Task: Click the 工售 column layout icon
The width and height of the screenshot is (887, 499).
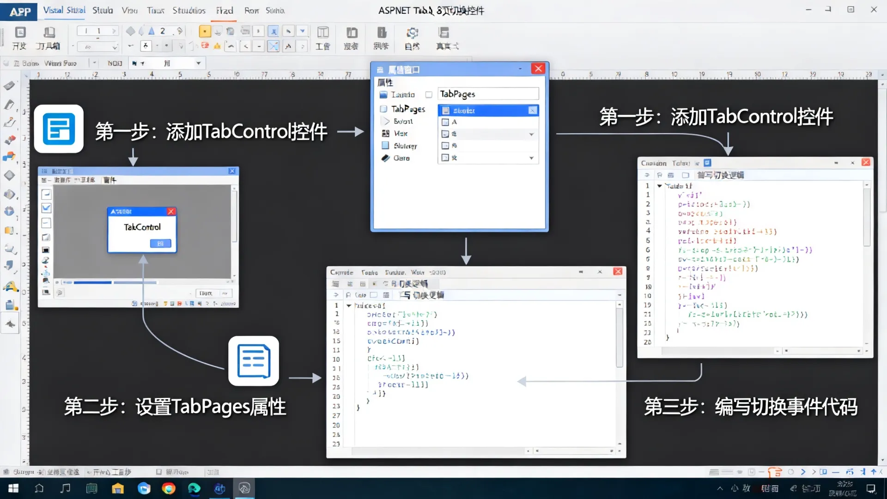Action: point(323,33)
